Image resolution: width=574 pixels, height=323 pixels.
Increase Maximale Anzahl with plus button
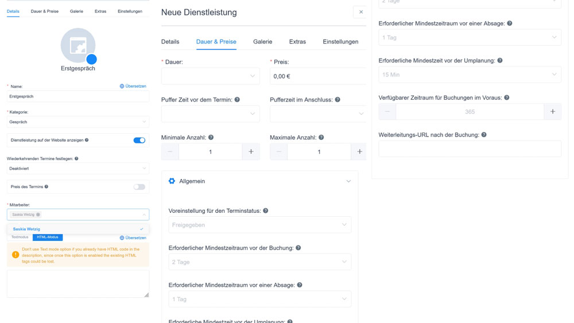click(359, 151)
